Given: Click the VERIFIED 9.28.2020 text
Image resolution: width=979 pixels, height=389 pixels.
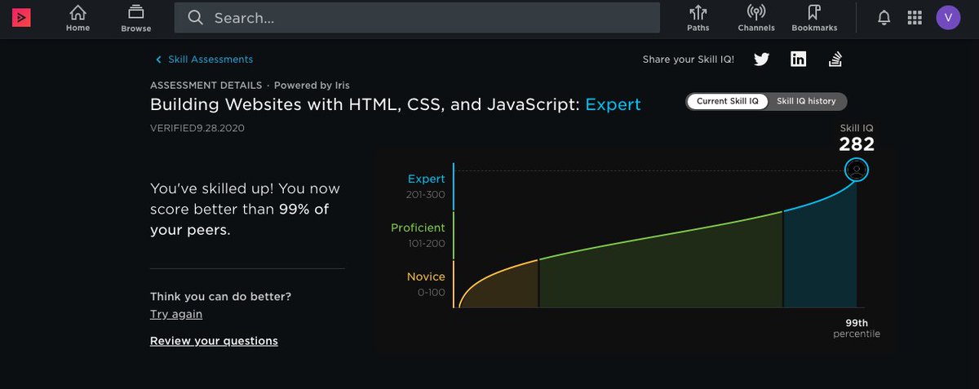Looking at the screenshot, I should point(197,128).
